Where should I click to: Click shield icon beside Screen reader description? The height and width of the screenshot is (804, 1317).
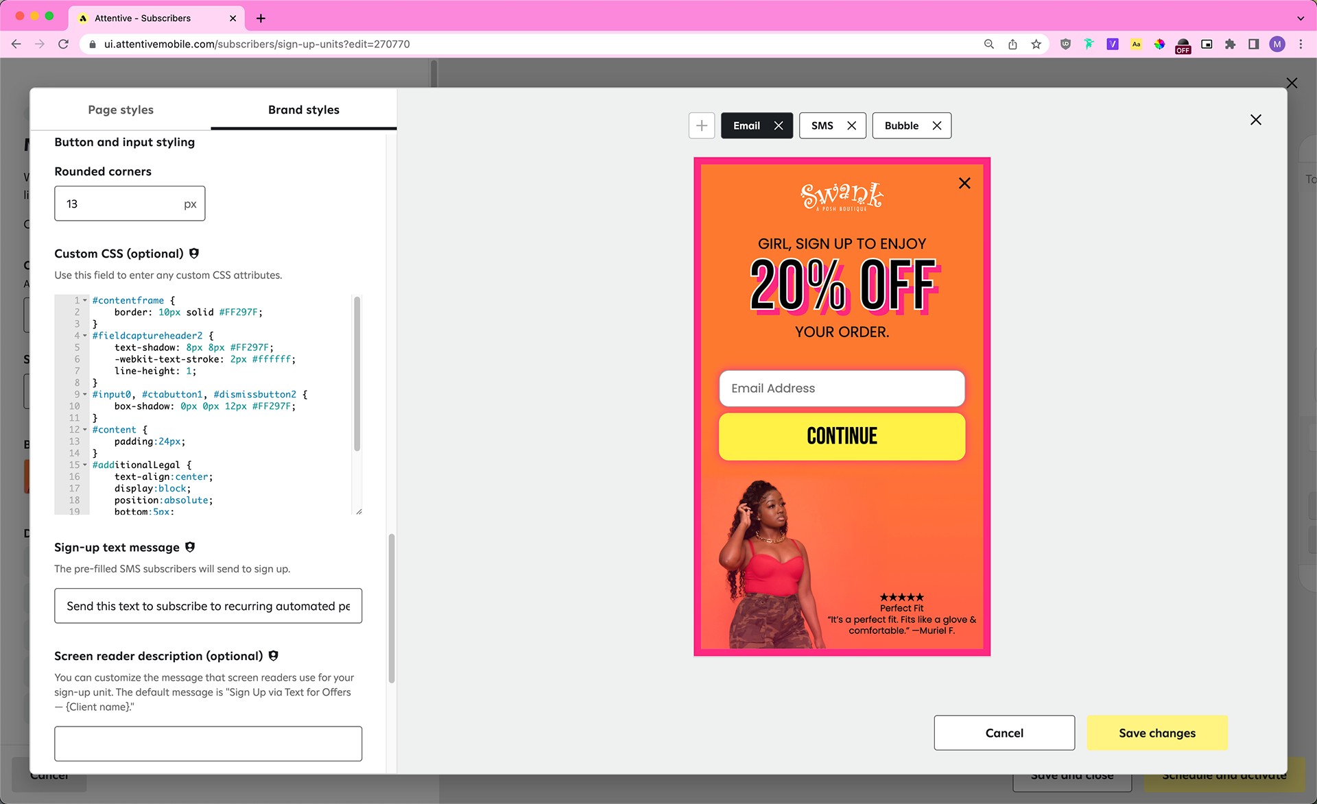[x=273, y=656]
